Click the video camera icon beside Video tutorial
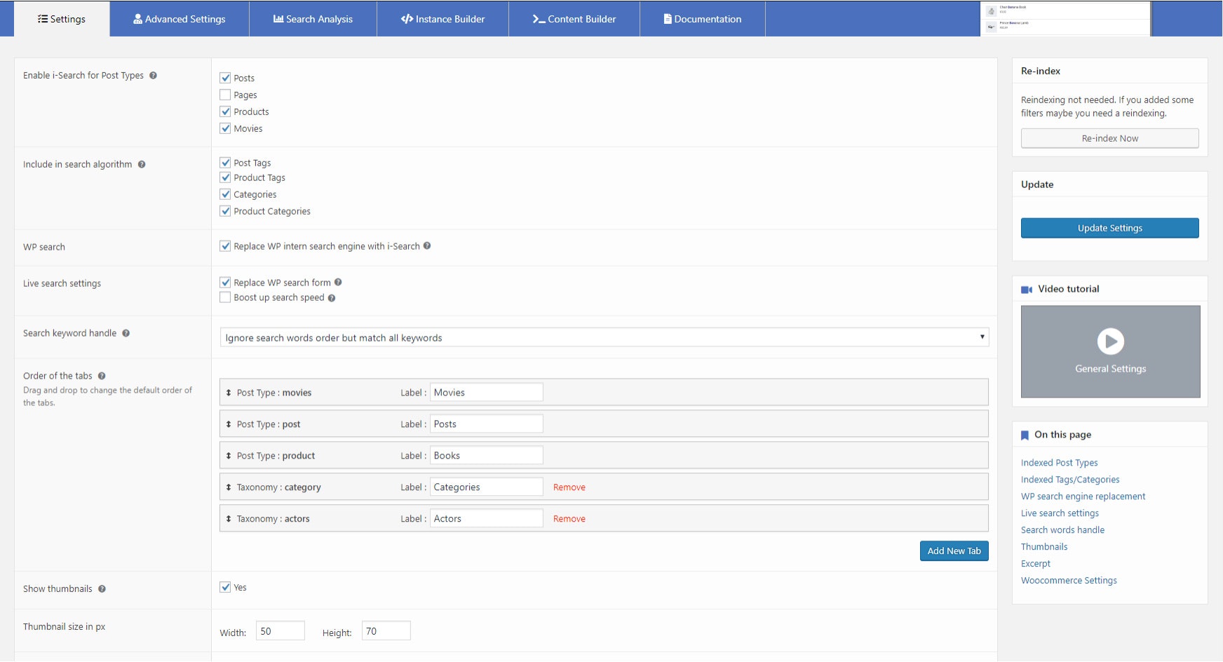The image size is (1223, 662). click(1028, 288)
